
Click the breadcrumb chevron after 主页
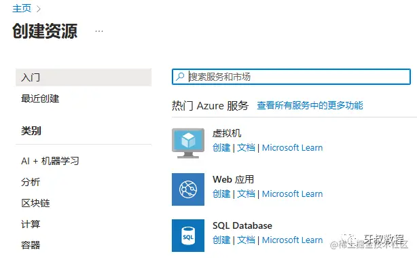click(38, 9)
